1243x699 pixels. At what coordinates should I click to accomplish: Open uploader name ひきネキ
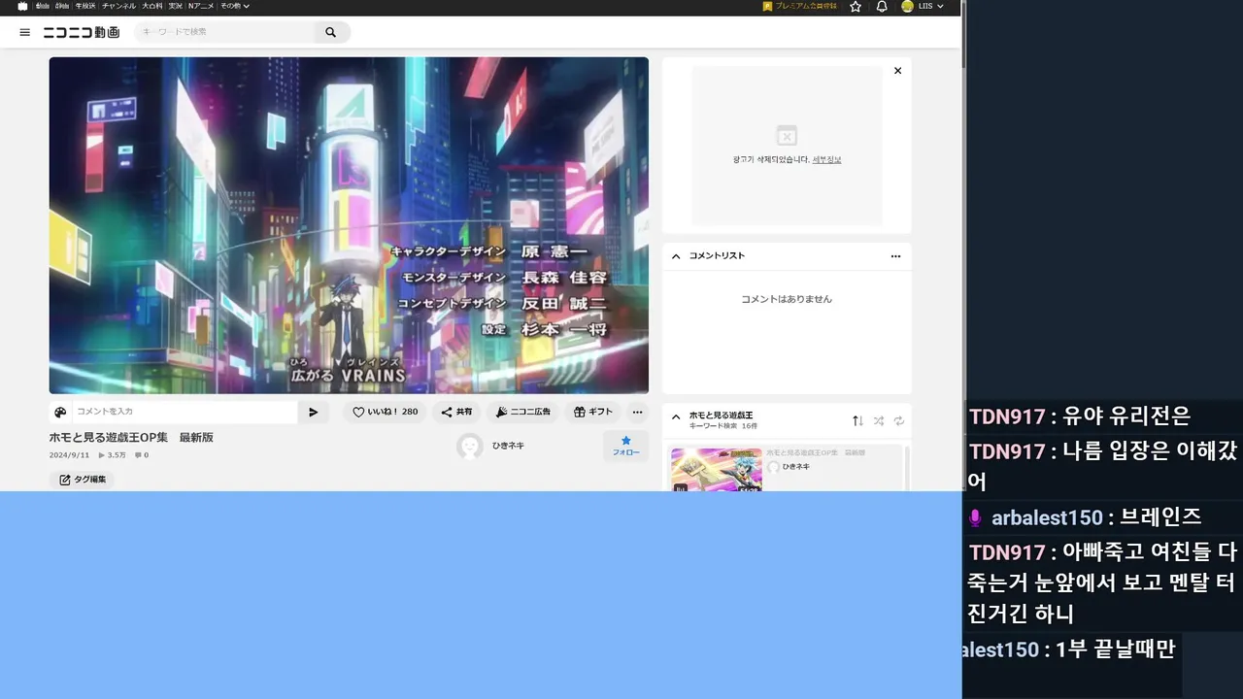[x=508, y=446]
